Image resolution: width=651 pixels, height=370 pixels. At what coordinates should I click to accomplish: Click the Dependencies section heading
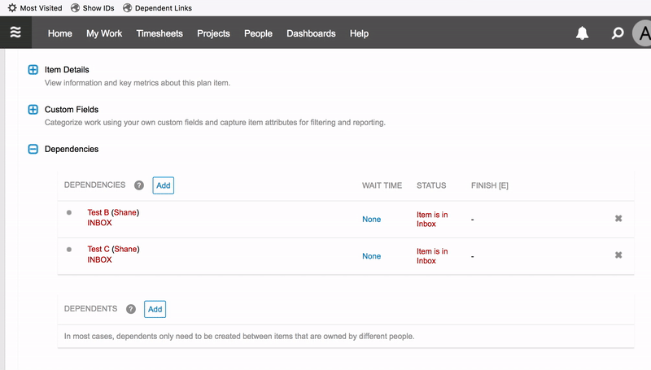pyautogui.click(x=72, y=149)
